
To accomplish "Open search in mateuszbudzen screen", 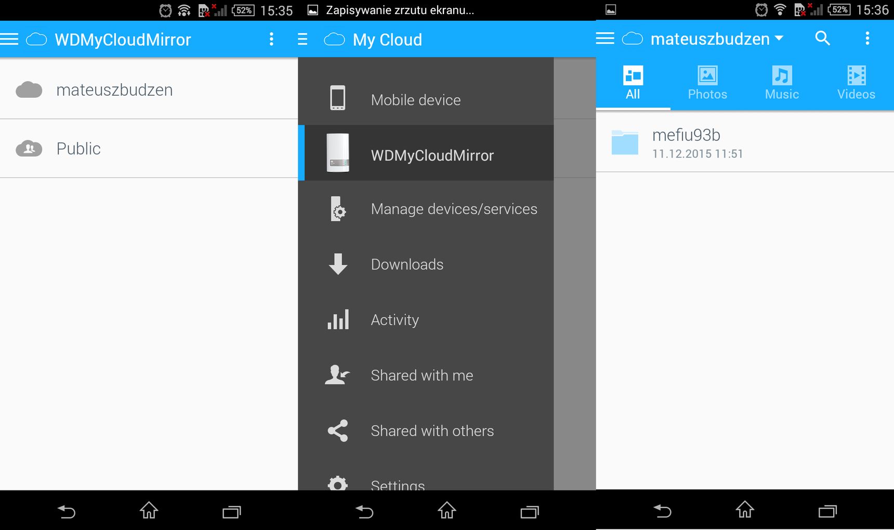I will 822,38.
